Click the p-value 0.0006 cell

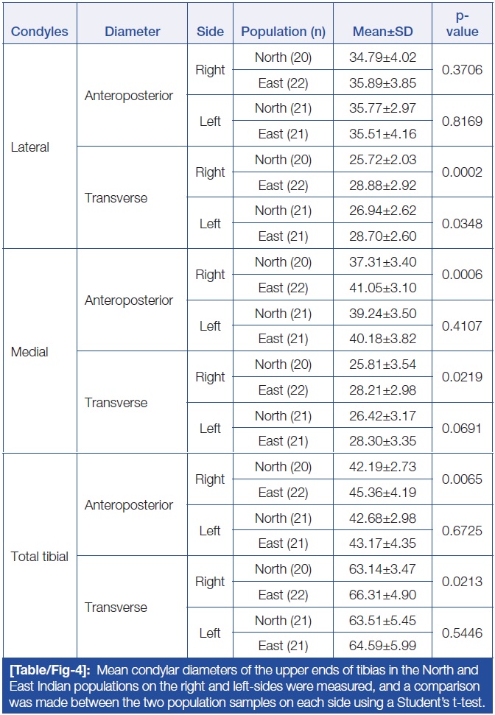462,275
